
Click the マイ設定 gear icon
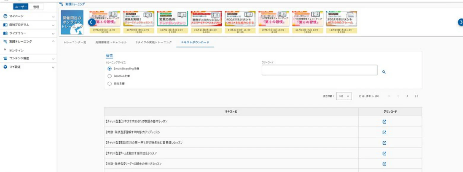click(5, 67)
